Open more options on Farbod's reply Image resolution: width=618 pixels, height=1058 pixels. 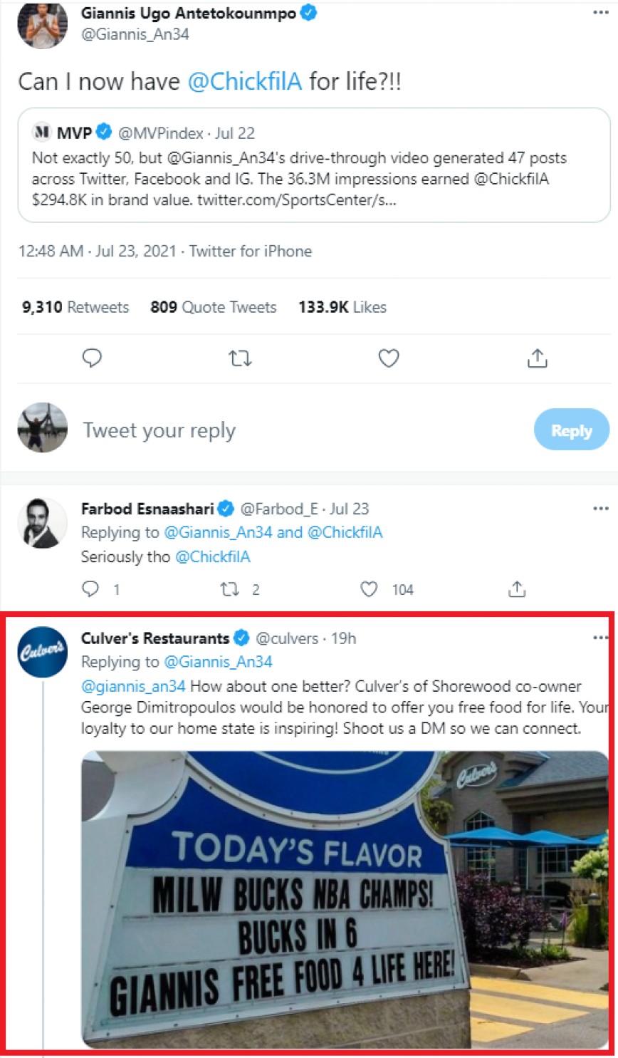[600, 509]
